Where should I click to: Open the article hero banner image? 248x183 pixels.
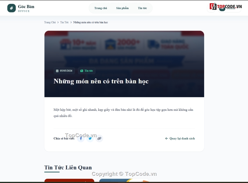tap(124, 64)
